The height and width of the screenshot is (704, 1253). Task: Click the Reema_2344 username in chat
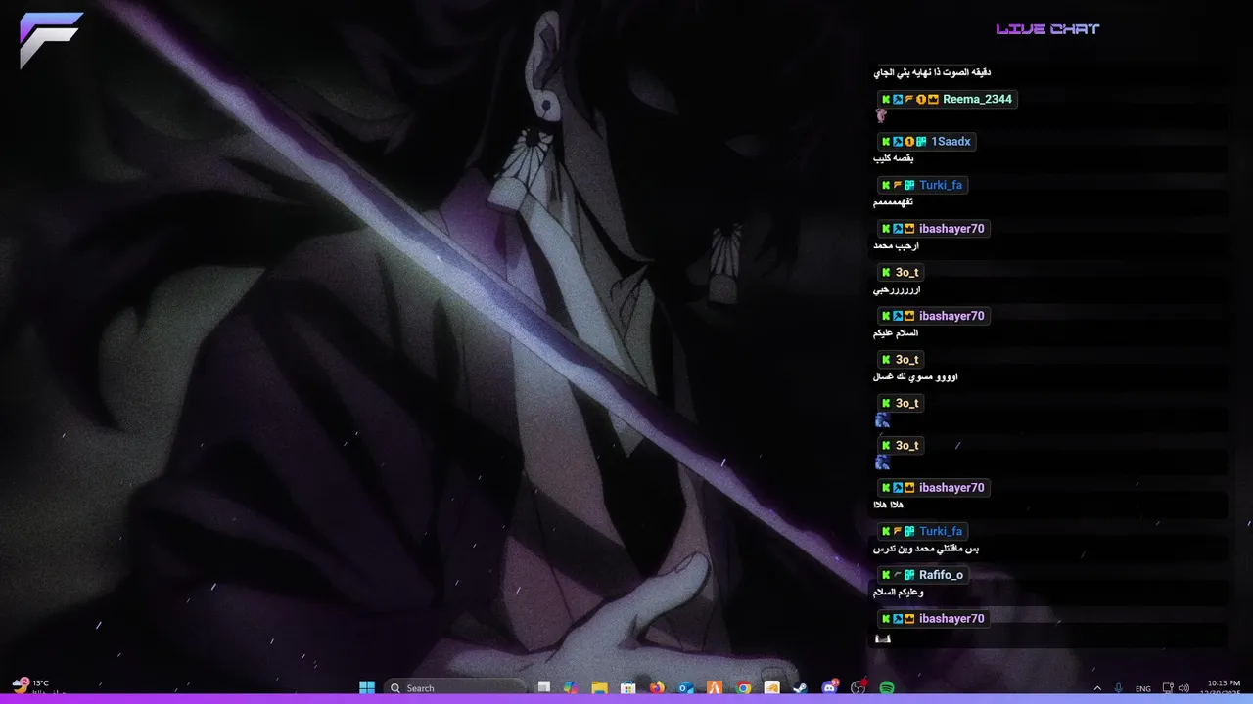(977, 99)
